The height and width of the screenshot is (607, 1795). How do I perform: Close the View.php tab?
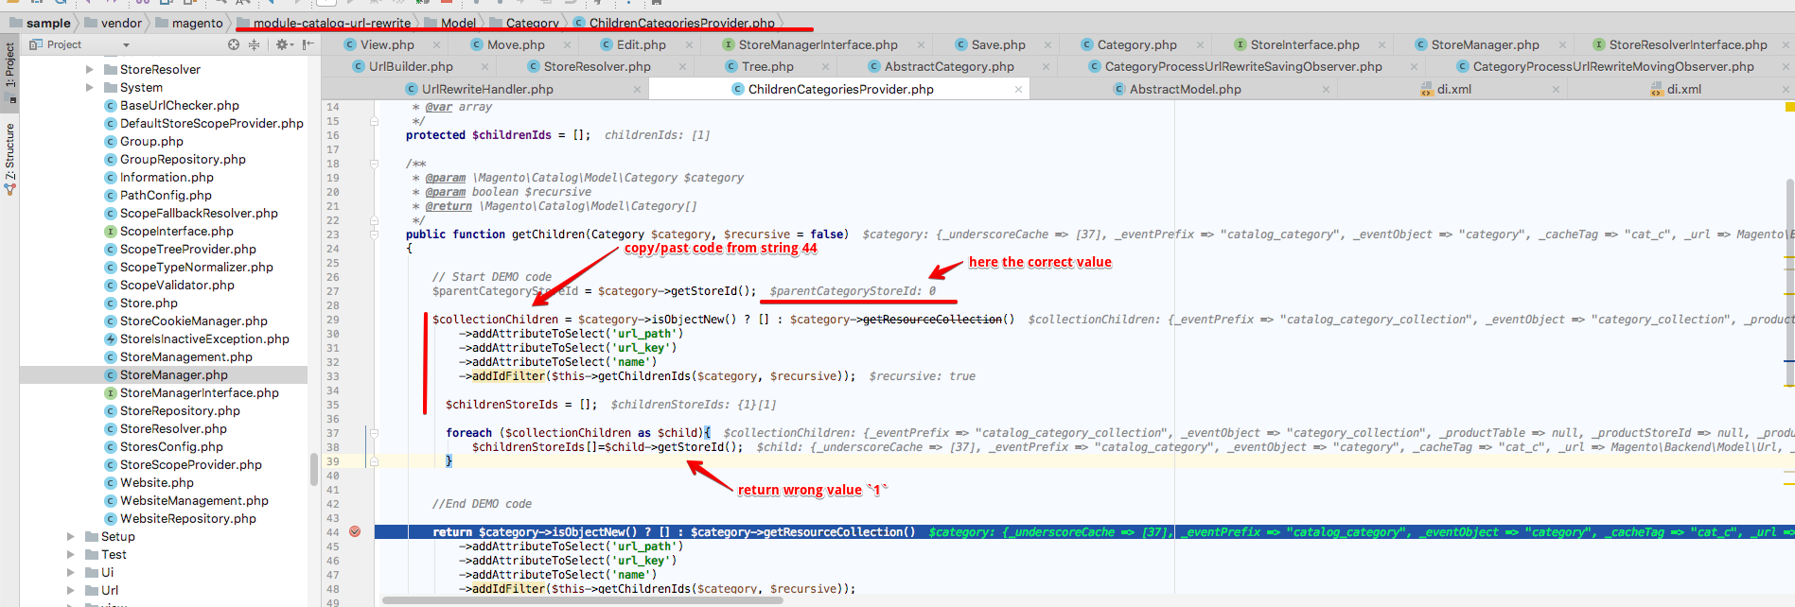(437, 44)
